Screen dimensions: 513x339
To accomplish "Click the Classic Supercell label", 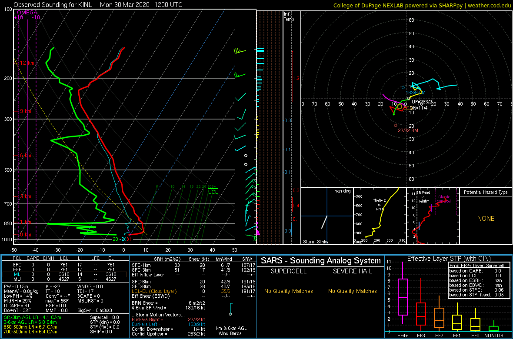I will pyautogui.click(x=444, y=199).
